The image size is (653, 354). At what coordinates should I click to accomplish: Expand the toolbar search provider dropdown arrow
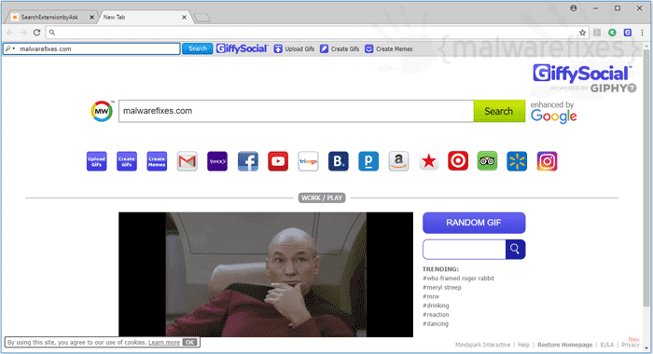click(14, 48)
